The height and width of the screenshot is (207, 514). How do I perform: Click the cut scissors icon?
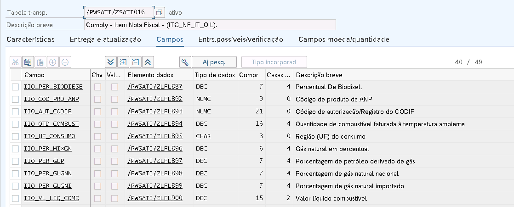tap(15, 62)
